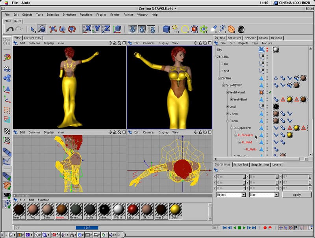
Task: Maximize the top-right viewport toggle icon
Action: click(210, 43)
